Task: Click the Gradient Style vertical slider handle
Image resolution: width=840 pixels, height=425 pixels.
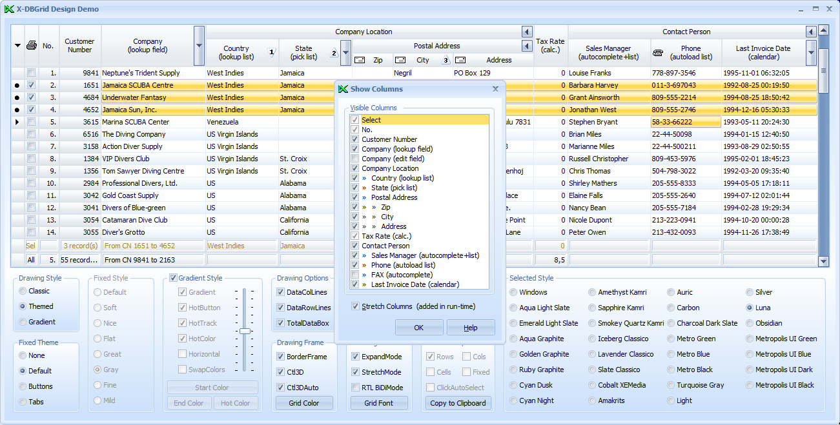Action: [245, 331]
